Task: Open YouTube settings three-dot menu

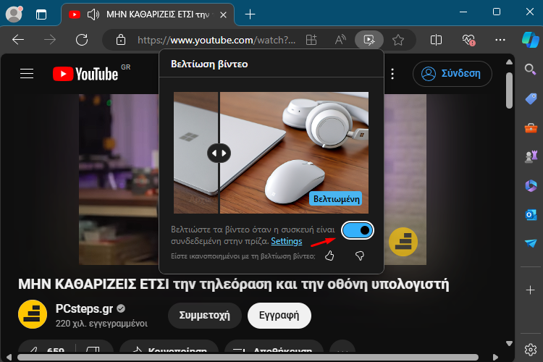Action: tap(392, 74)
